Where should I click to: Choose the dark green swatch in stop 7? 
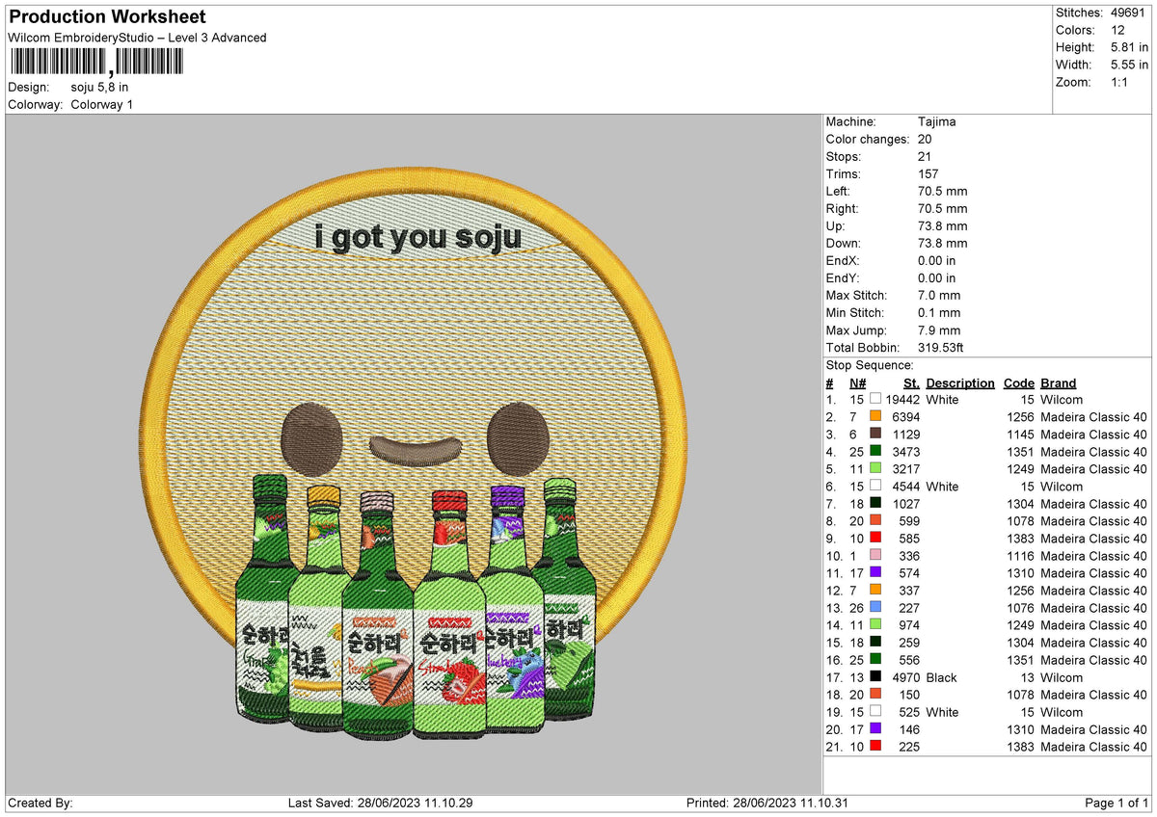(x=875, y=503)
